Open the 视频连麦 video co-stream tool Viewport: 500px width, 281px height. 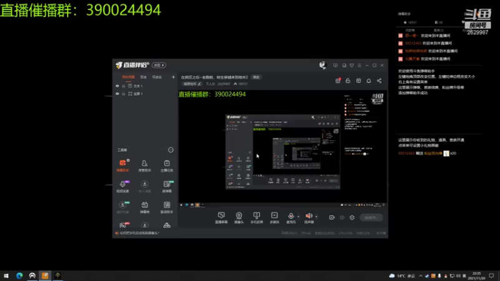pos(122,186)
